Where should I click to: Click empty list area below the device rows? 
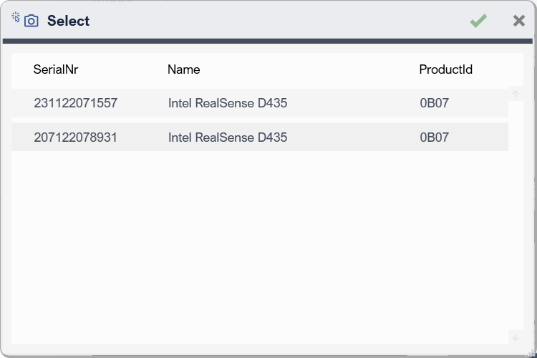(x=258, y=243)
